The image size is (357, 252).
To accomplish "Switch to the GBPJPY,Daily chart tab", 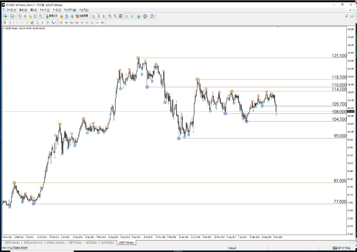I will pyautogui.click(x=75, y=243).
